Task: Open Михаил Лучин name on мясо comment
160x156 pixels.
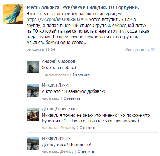Action: coord(56,138)
